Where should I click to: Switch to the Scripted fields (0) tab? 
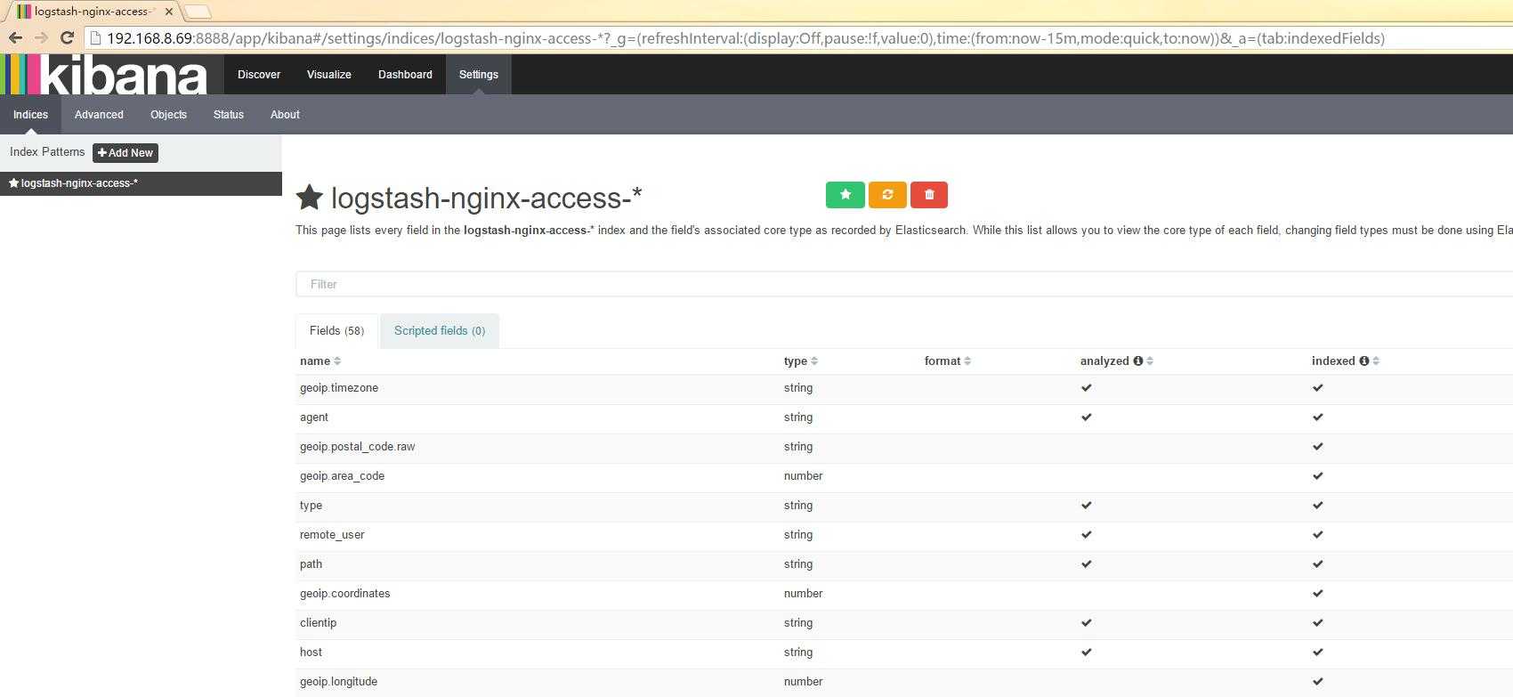coord(440,330)
